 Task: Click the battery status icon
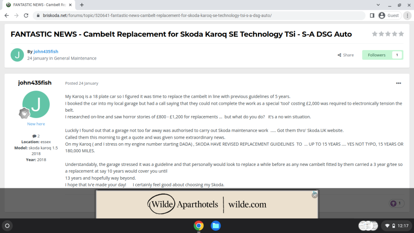point(394,226)
